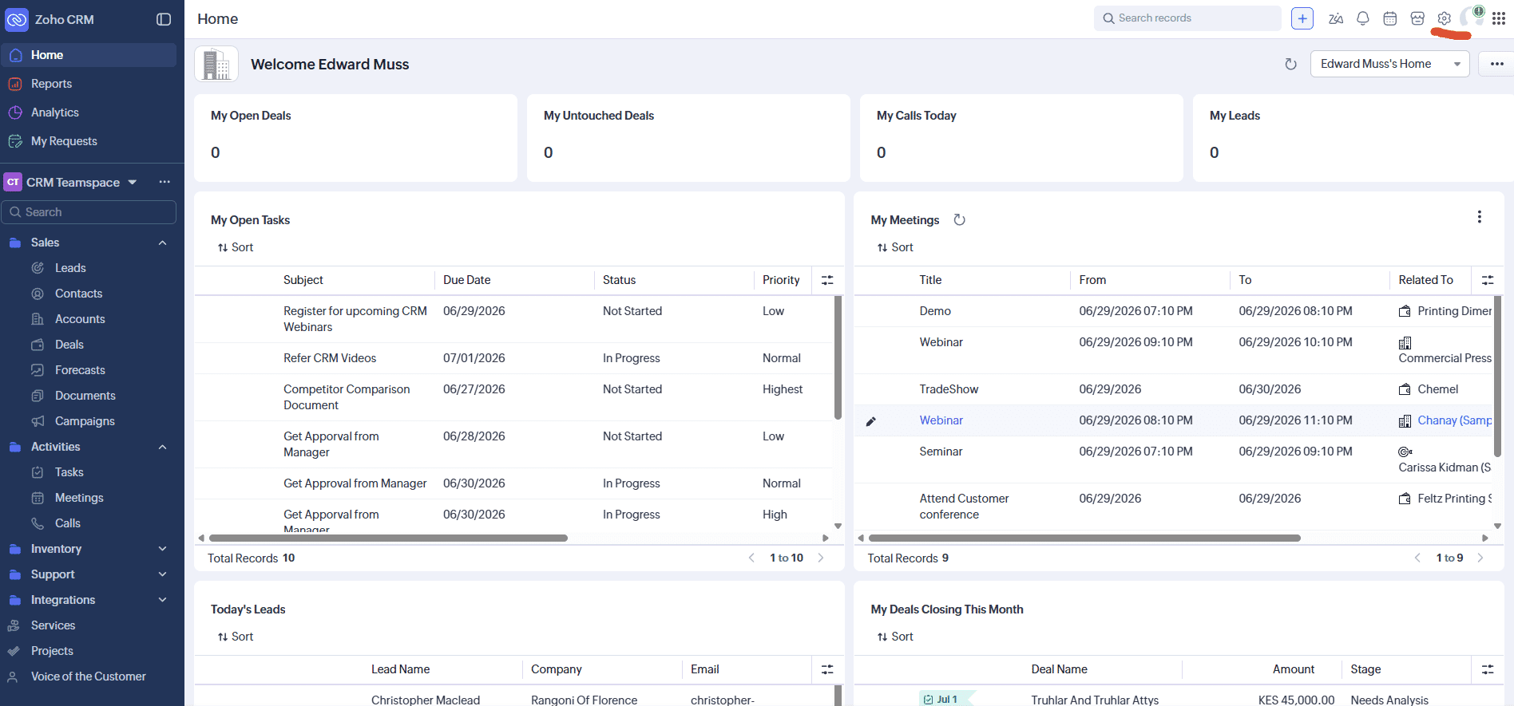
Task: Open column settings for My Deals Closing
Action: coord(1488,669)
